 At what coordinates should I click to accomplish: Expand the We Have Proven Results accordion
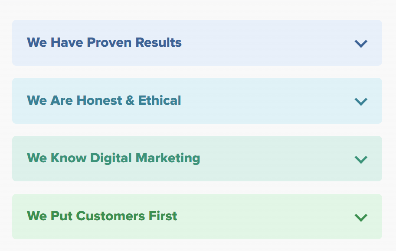point(197,43)
